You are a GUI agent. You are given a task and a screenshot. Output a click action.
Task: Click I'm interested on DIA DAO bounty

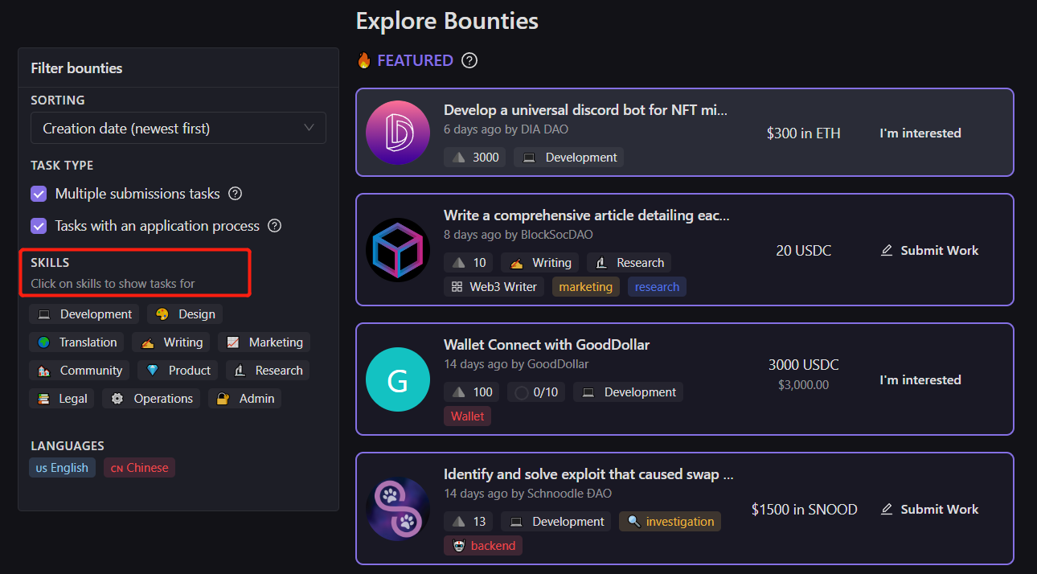[x=920, y=133]
